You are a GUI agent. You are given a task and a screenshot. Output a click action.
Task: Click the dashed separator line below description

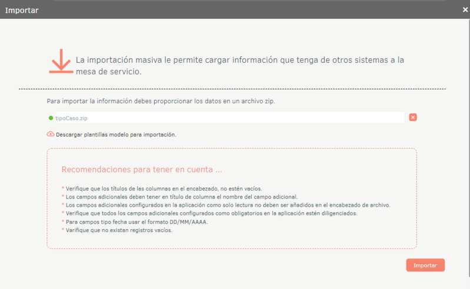coord(232,89)
